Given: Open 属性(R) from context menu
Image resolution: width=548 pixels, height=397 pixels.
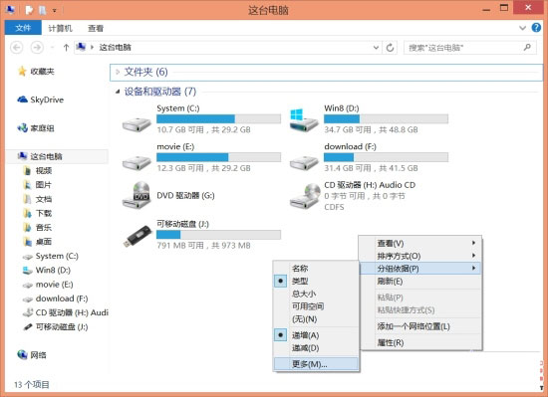Looking at the screenshot, I should [421, 342].
